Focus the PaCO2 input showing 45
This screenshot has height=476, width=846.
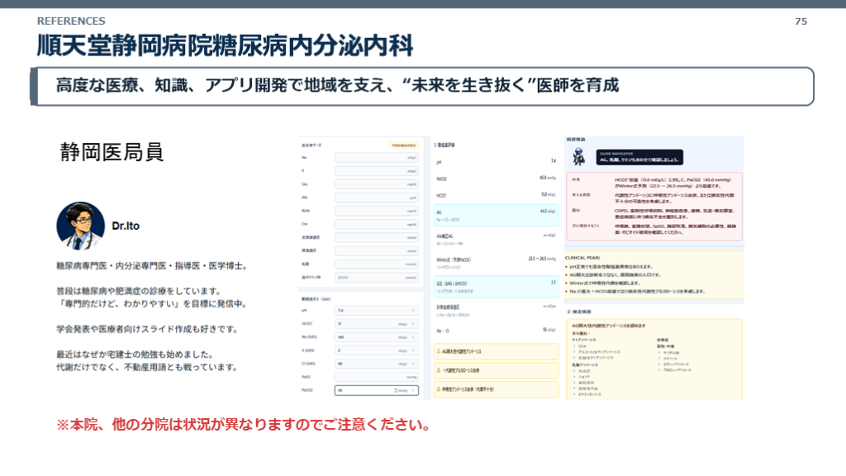point(377,390)
